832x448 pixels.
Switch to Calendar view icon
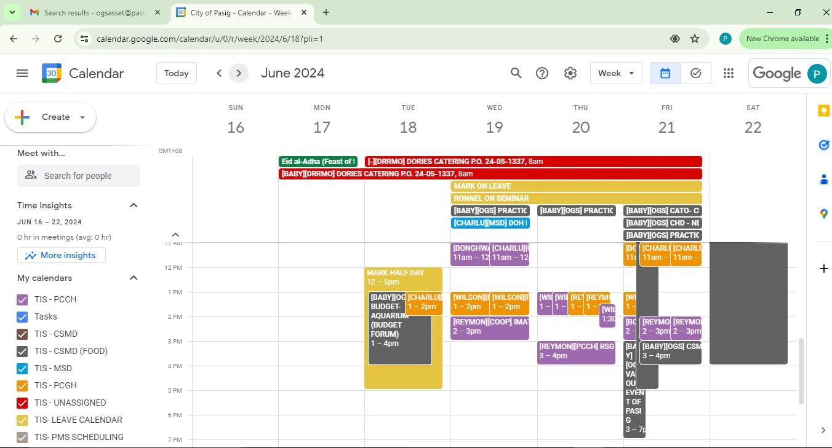coord(665,73)
